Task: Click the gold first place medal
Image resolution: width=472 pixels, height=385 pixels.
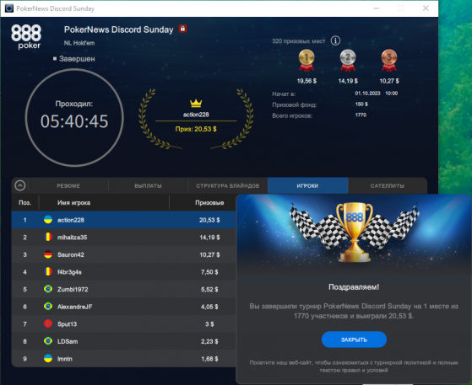Action: (x=307, y=61)
